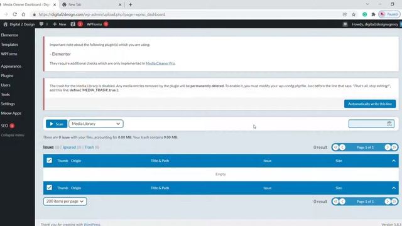Collapse table using footer chevron

click(394, 188)
